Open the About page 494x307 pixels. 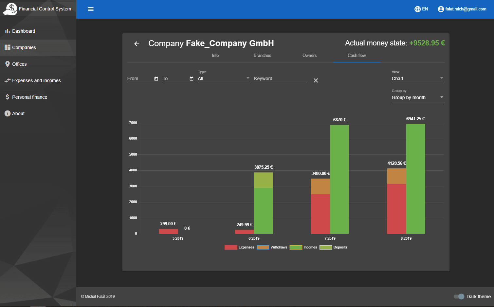point(38,113)
